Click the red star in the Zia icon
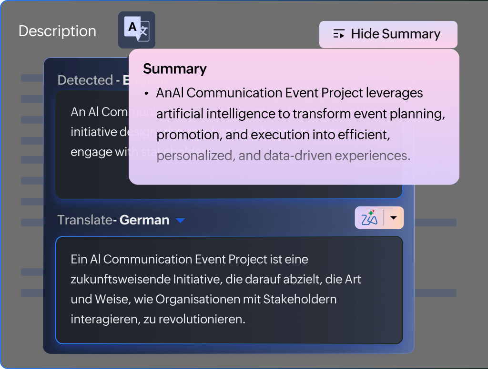488x369 pixels. point(374,211)
